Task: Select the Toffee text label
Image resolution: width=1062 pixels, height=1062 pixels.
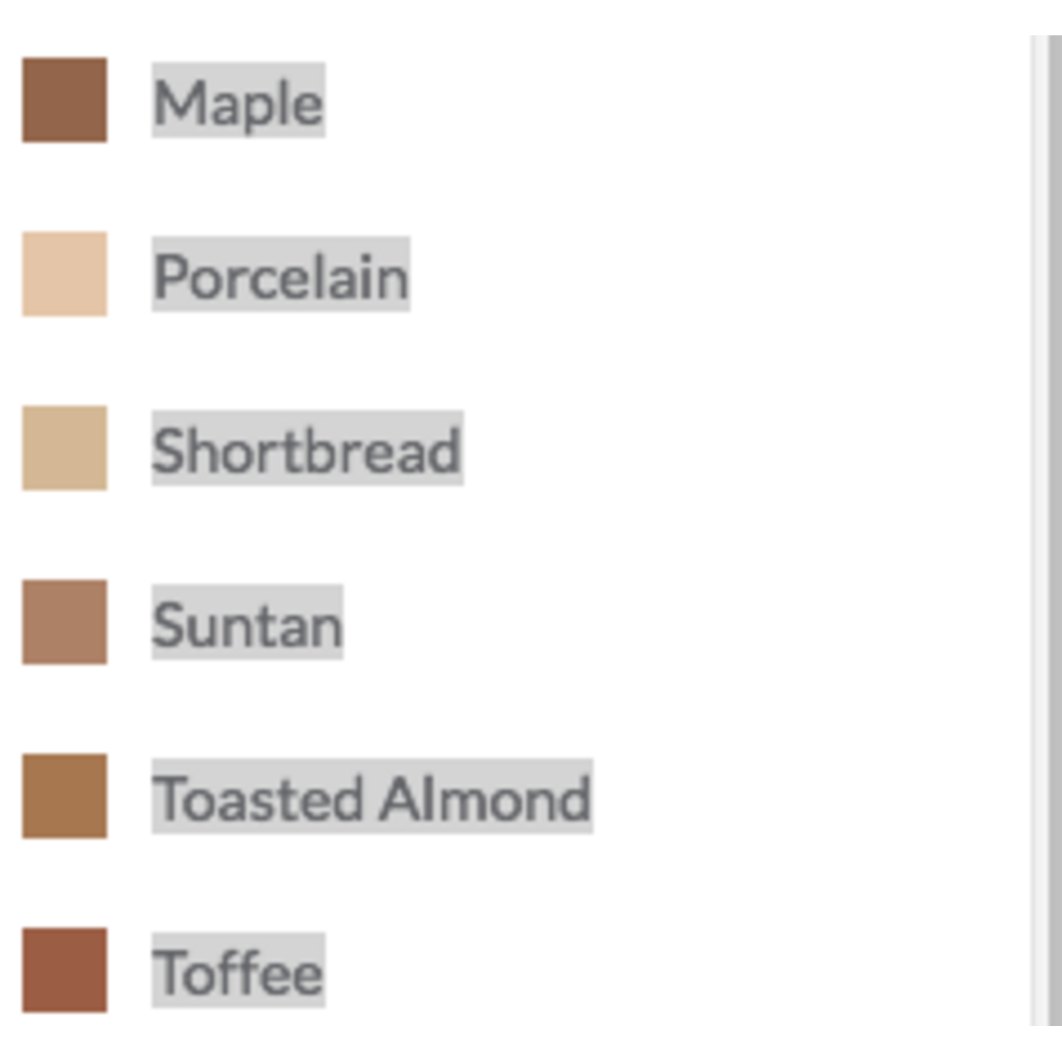Action: 239,971
